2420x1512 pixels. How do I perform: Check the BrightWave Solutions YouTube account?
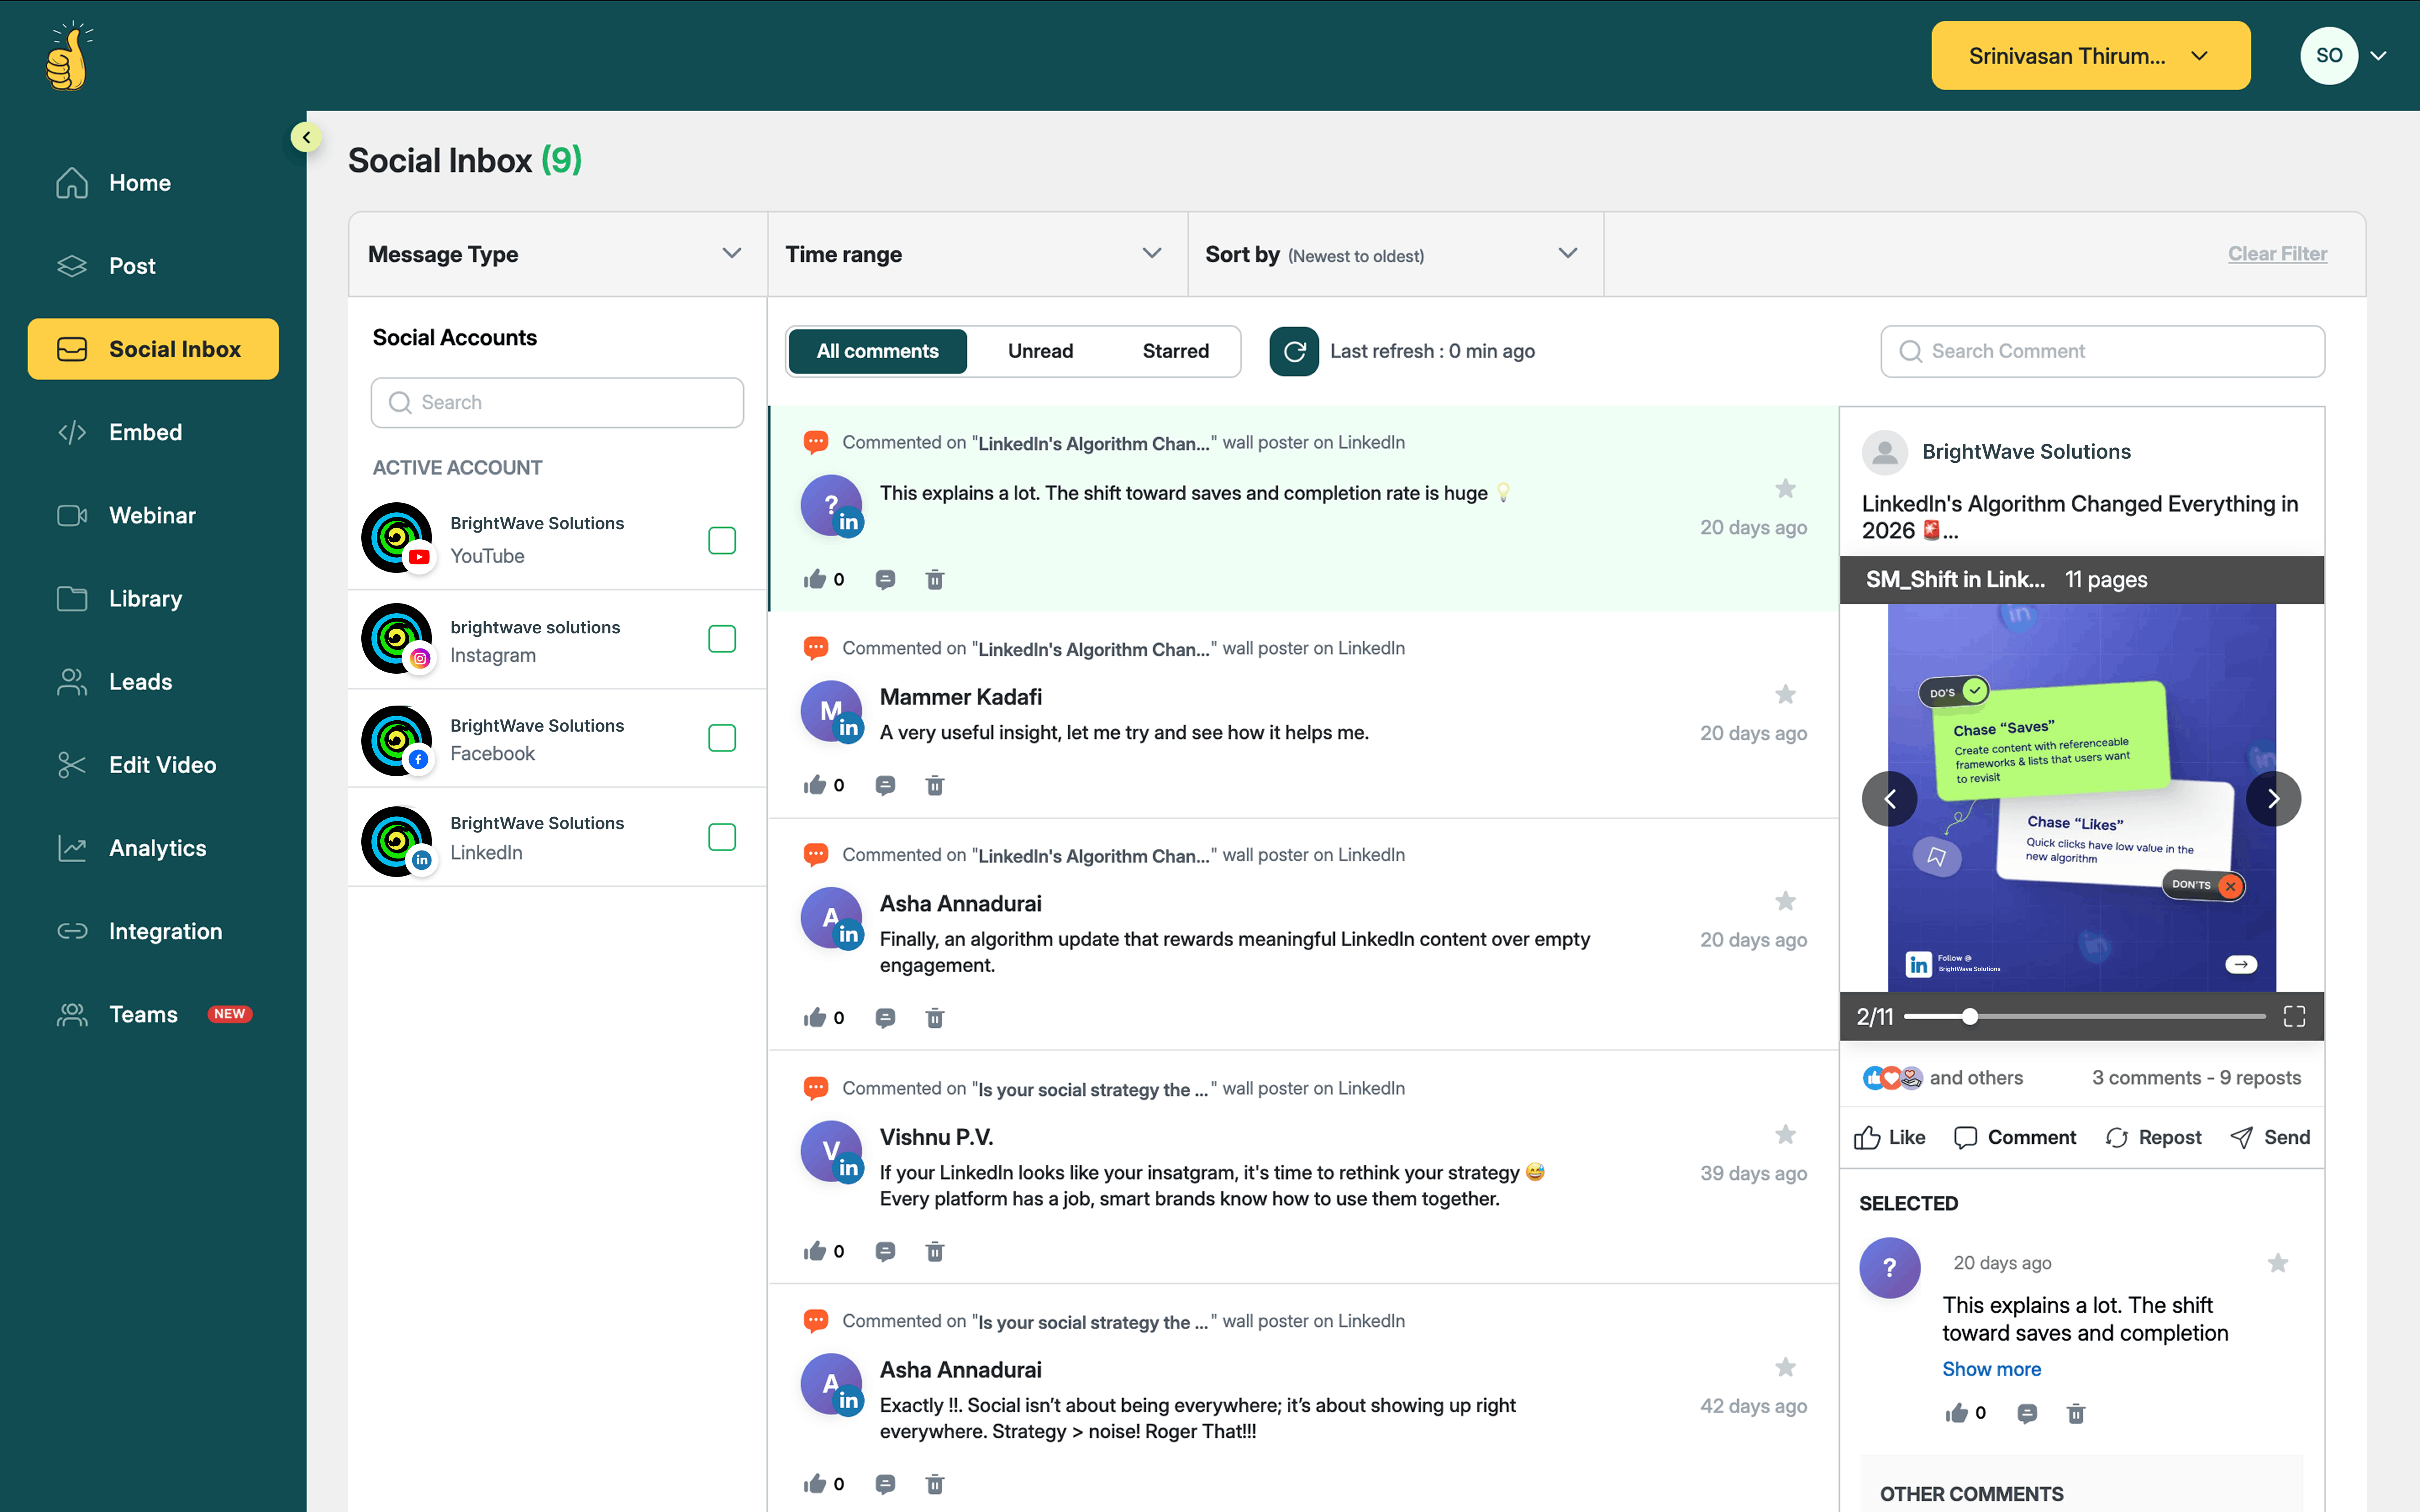tap(721, 540)
